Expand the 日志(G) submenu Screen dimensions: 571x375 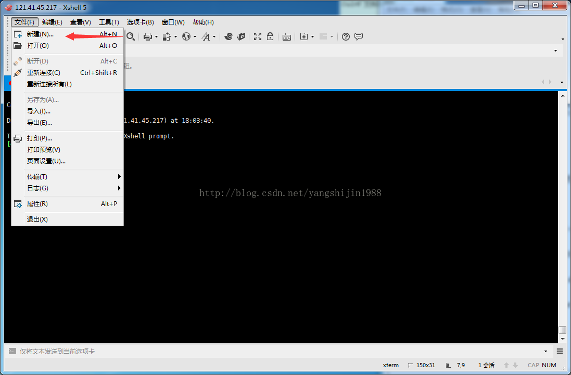click(68, 188)
